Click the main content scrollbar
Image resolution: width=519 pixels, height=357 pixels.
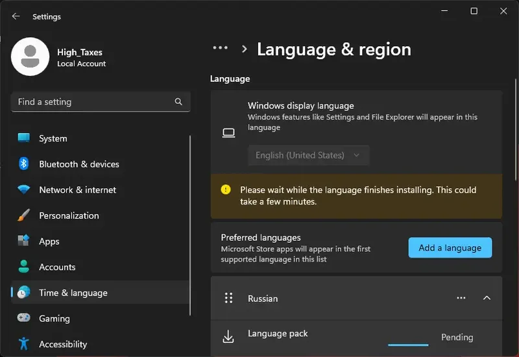click(515, 129)
